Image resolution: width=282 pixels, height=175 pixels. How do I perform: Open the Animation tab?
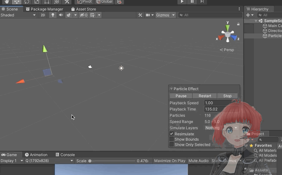tap(36, 155)
